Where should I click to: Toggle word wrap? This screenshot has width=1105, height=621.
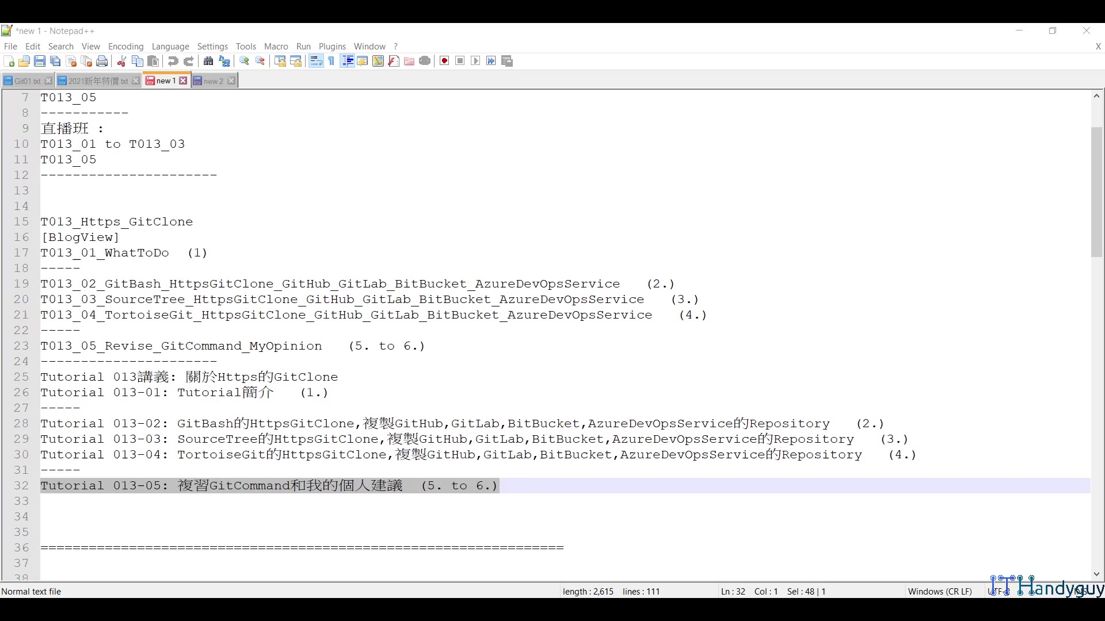(x=315, y=61)
